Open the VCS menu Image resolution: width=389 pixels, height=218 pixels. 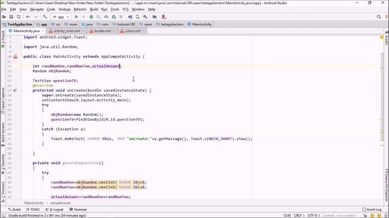pos(125,10)
